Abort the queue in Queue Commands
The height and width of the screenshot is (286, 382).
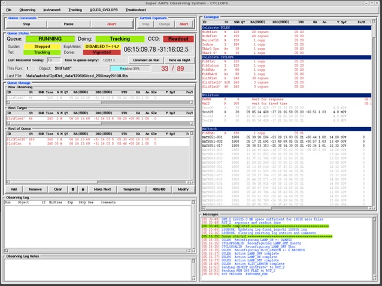click(x=111, y=24)
